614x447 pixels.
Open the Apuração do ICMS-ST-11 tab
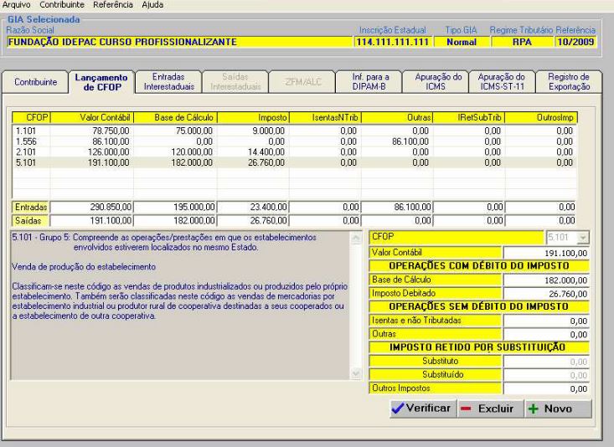(502, 82)
